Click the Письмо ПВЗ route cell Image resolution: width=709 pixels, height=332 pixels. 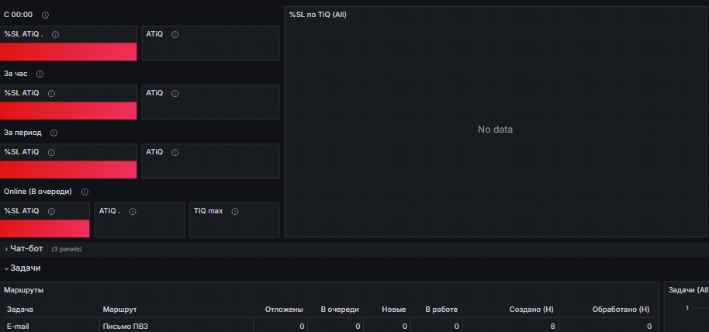[176, 326]
